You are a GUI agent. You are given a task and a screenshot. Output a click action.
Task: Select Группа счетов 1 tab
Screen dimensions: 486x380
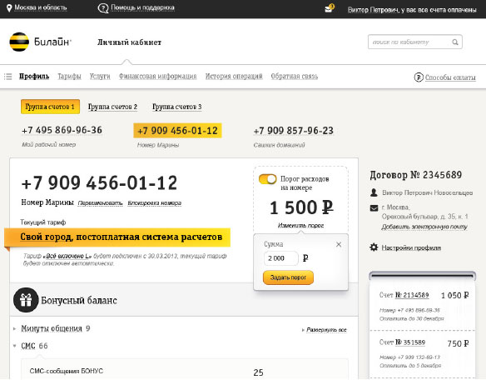pos(50,107)
